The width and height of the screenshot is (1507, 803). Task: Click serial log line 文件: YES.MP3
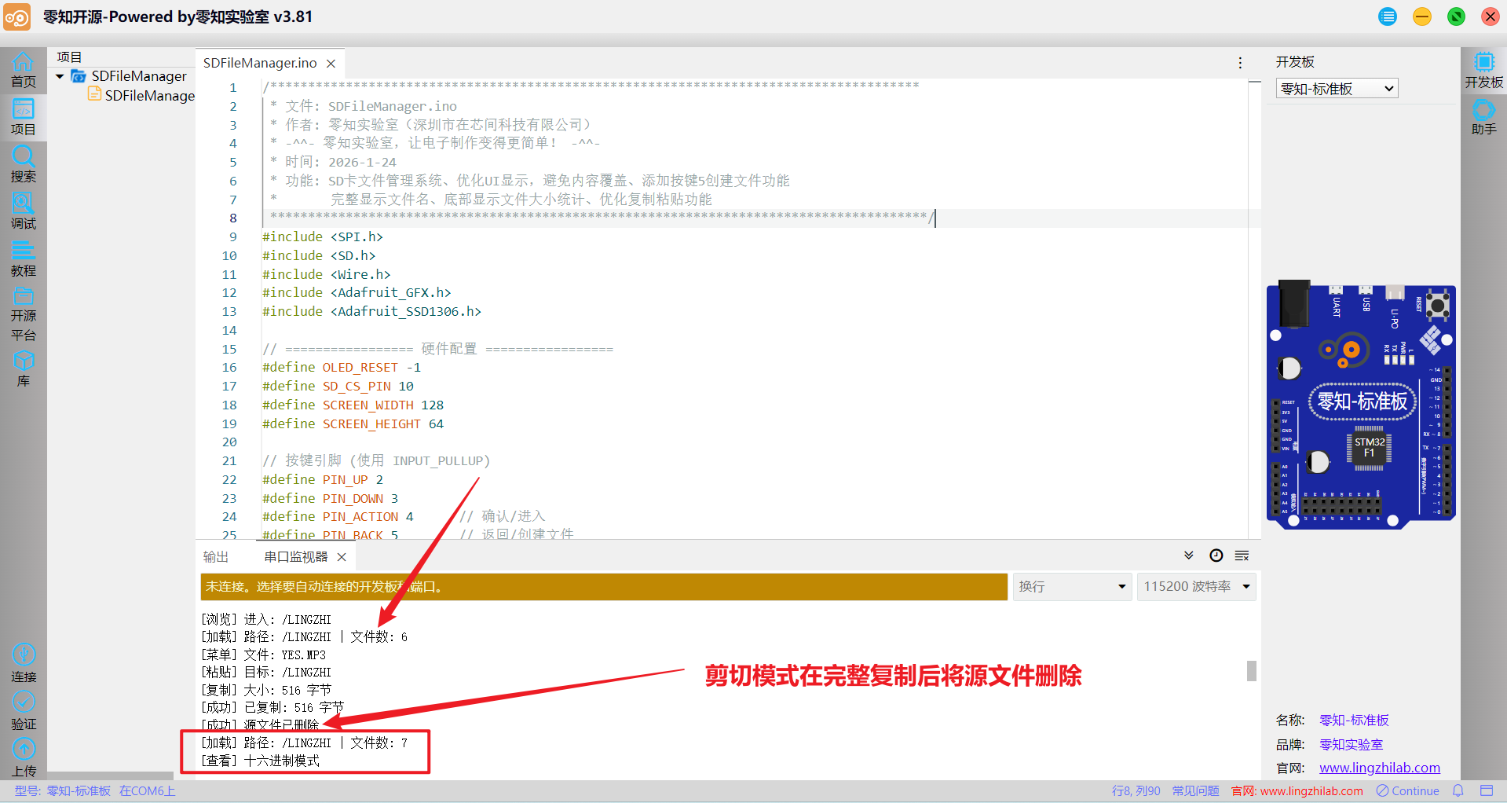263,654
